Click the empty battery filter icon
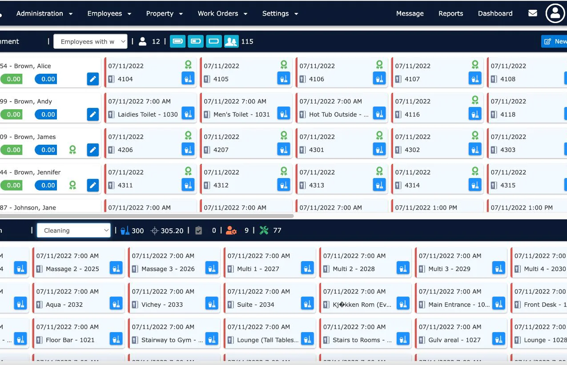The image size is (567, 365). [214, 41]
